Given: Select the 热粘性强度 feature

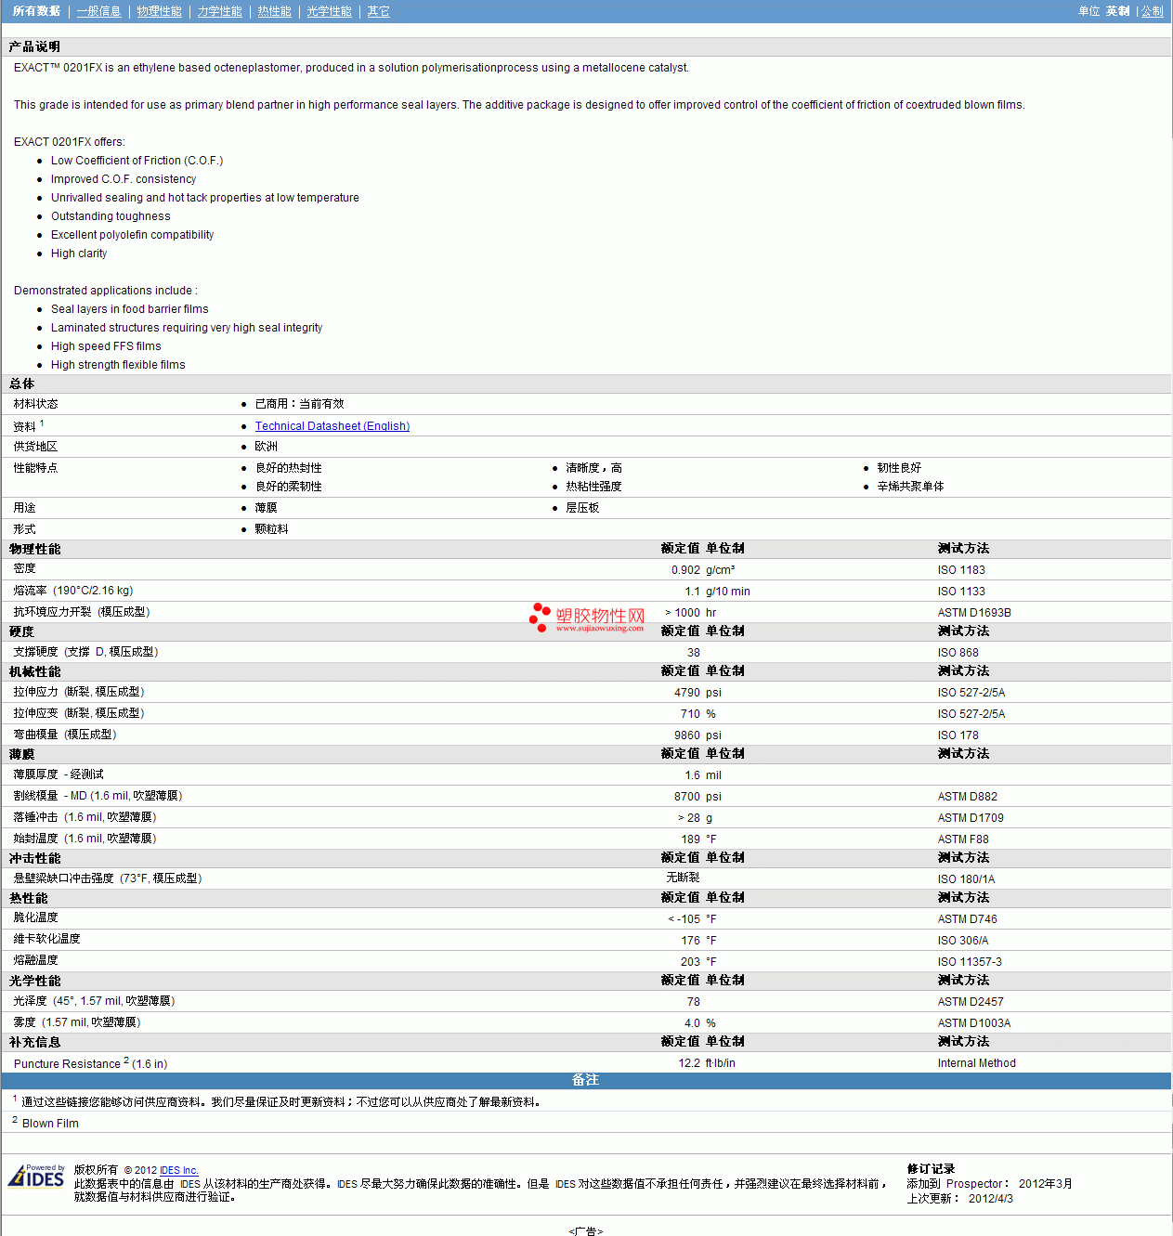Looking at the screenshot, I should [594, 487].
